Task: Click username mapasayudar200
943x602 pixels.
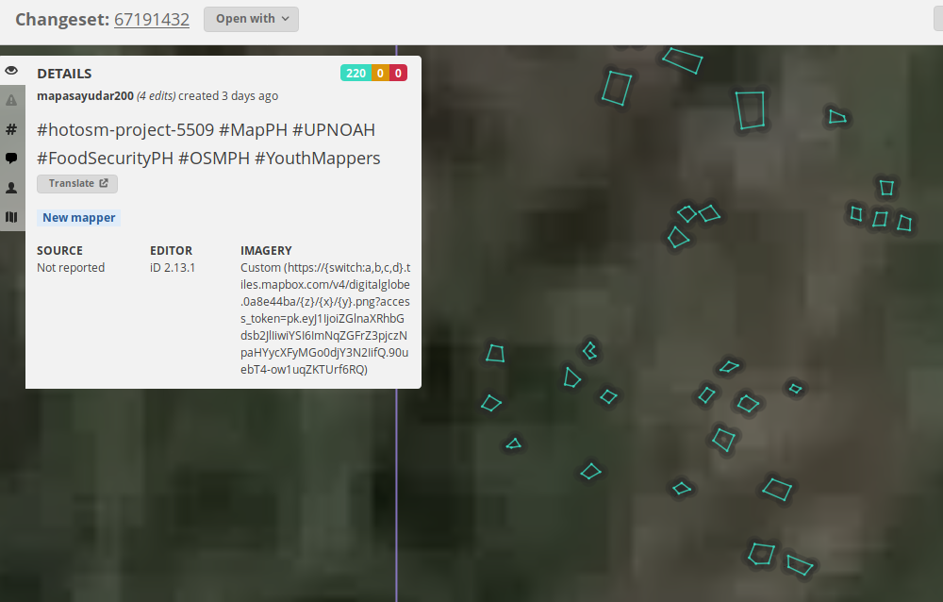Action: [x=85, y=95]
